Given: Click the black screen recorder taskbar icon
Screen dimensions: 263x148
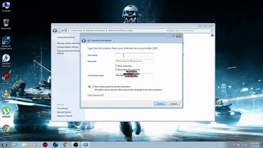Looking at the screenshot, I should [x=76, y=145].
